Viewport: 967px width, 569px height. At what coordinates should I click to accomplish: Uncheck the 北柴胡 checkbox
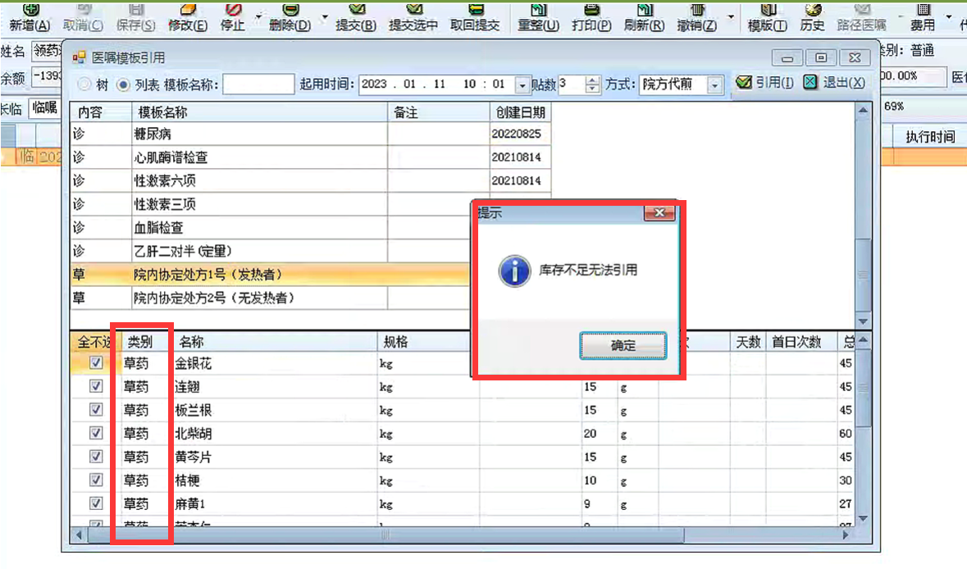point(96,433)
